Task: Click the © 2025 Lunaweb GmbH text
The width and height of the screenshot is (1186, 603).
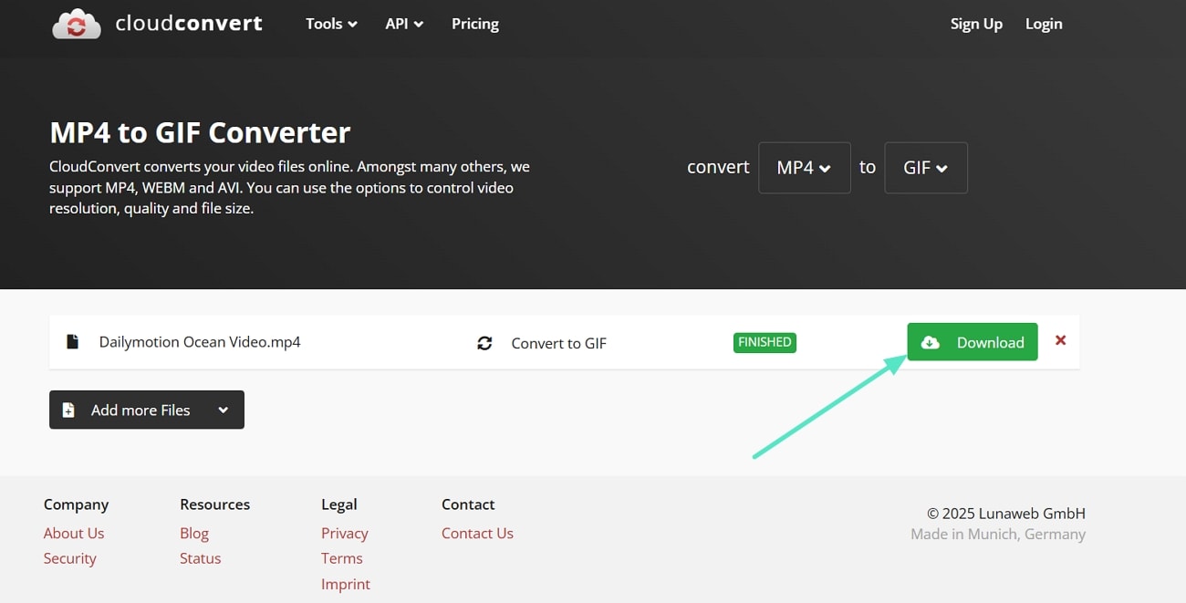Action: click(x=1006, y=514)
